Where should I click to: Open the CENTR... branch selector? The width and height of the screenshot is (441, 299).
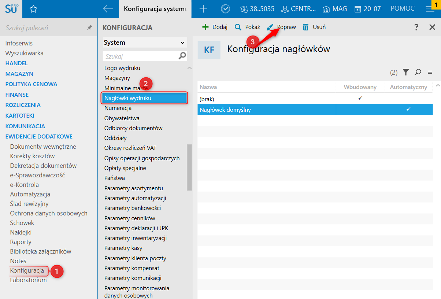pyautogui.click(x=299, y=9)
